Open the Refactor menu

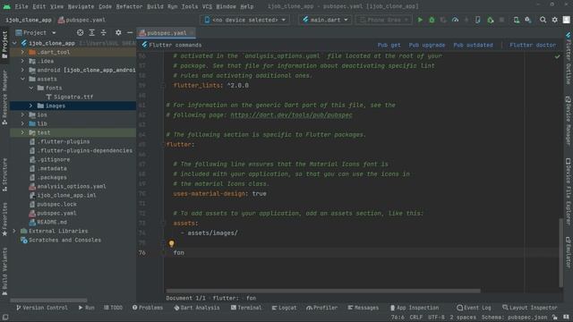tap(129, 6)
